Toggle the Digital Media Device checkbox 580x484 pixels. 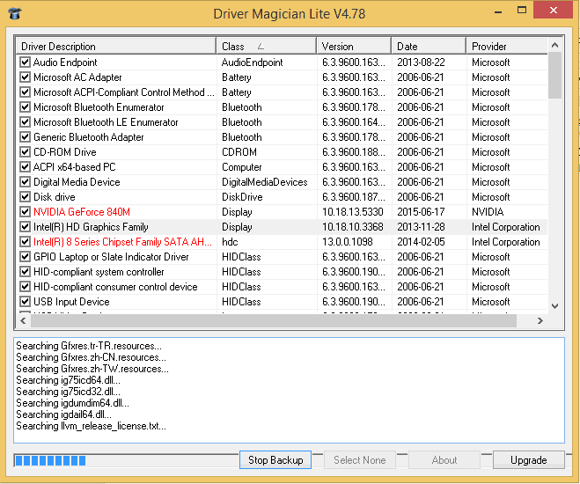25,181
